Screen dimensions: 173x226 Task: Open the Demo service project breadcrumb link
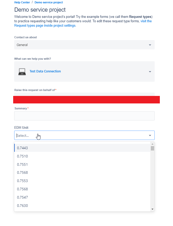coord(49,2)
